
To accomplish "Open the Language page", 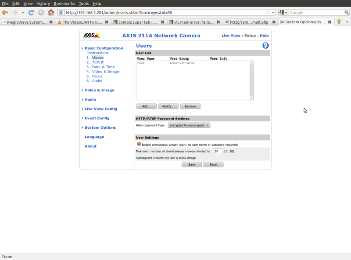I will [94, 137].
